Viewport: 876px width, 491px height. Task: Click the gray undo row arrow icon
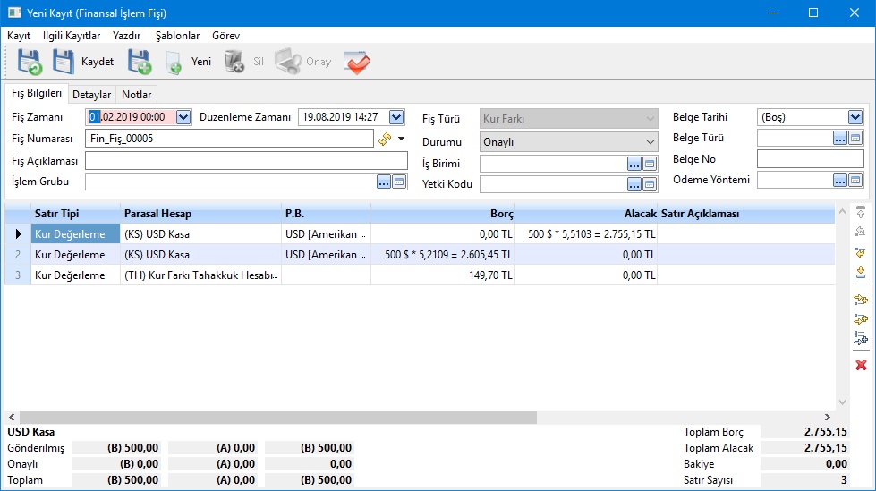[x=861, y=232]
